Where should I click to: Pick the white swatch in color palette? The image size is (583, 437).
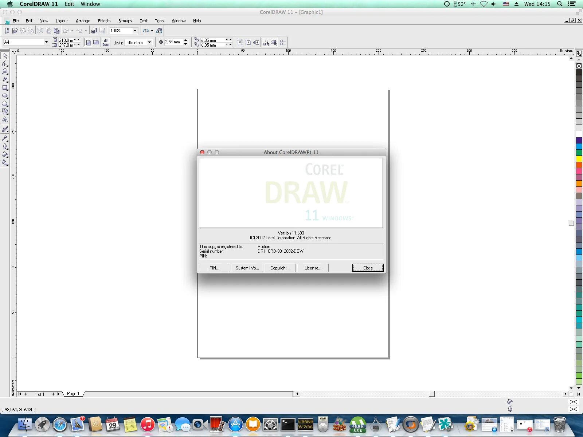click(x=579, y=134)
